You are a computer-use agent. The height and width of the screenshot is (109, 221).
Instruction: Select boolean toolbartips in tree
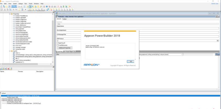point(21,21)
